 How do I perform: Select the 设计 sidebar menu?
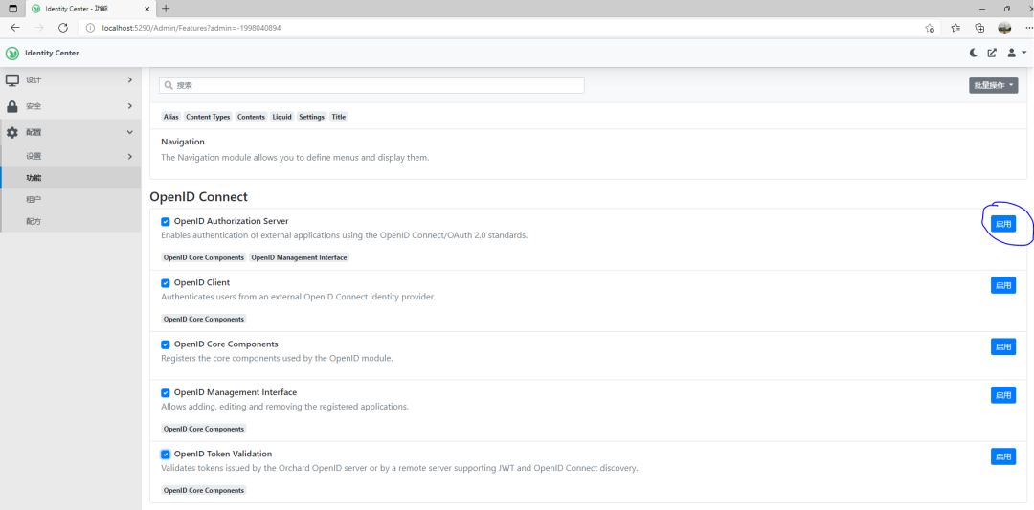[71, 79]
